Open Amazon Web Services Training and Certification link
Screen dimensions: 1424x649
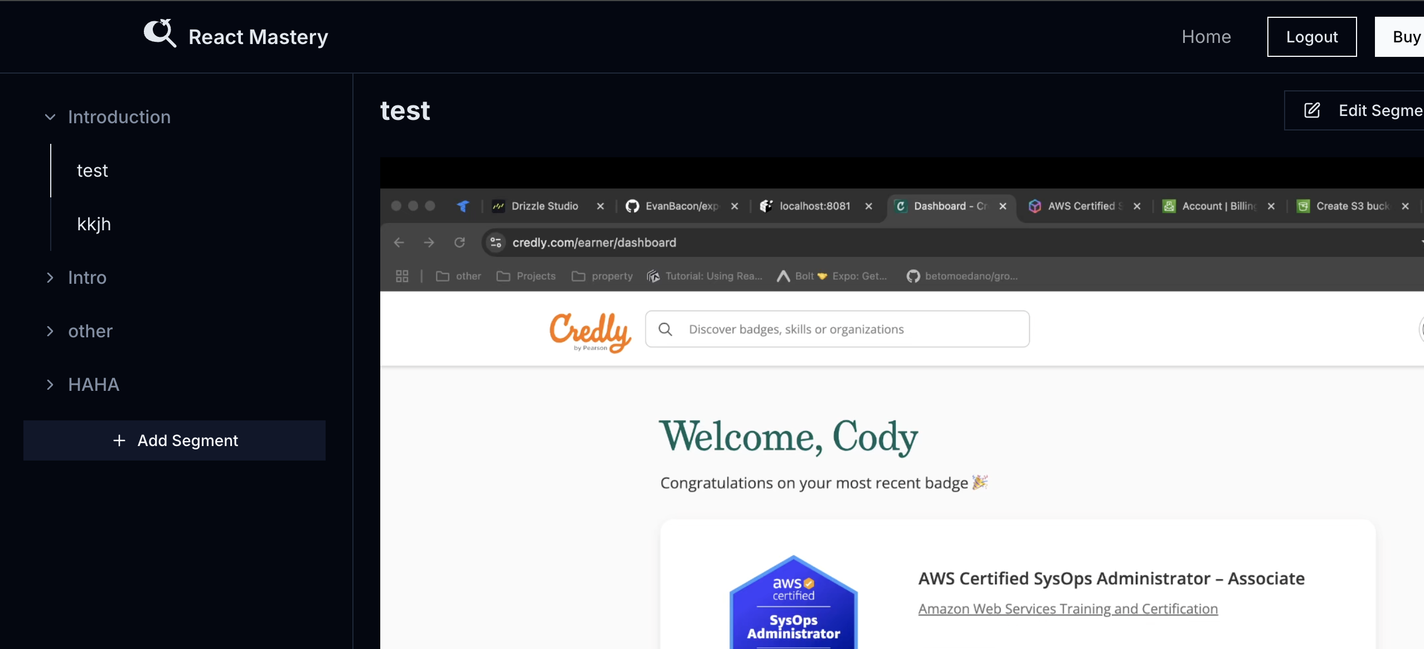click(x=1068, y=609)
